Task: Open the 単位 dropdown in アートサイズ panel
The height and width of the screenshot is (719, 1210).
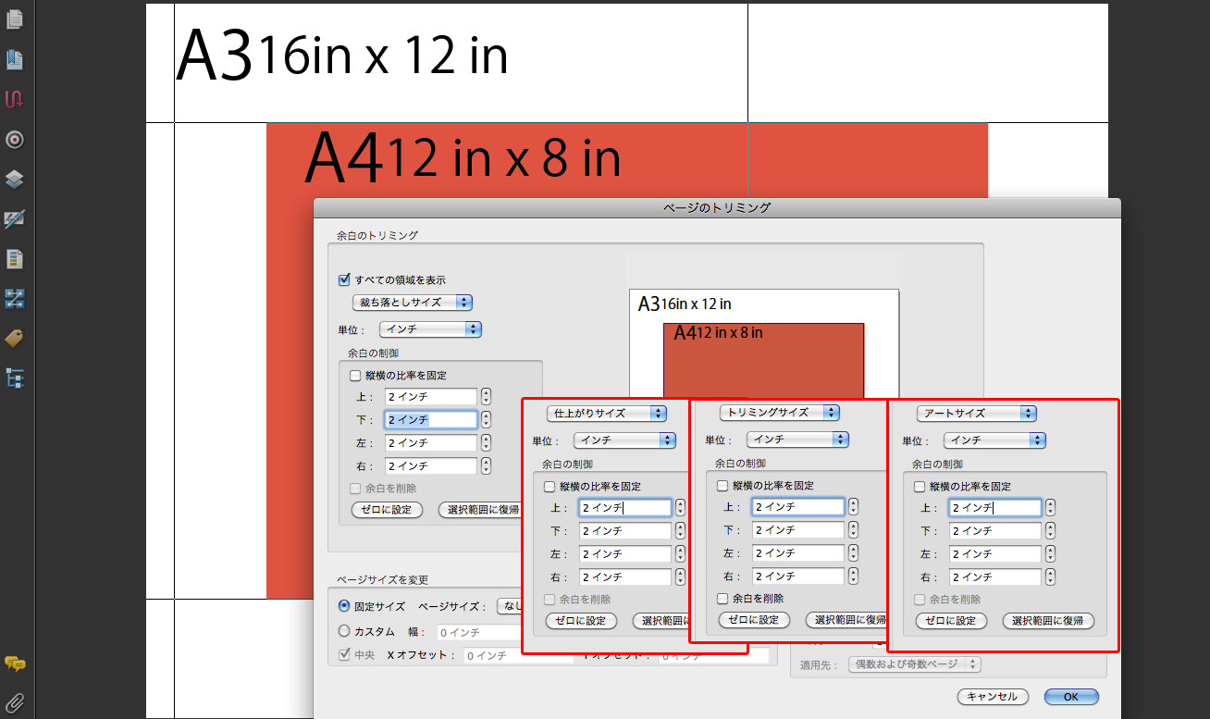Action: (x=994, y=440)
